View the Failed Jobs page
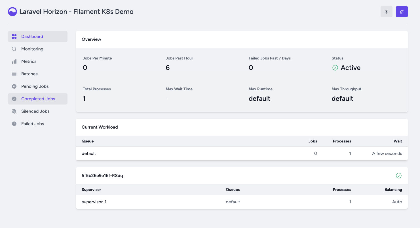The width and height of the screenshot is (420, 228). click(x=38, y=124)
